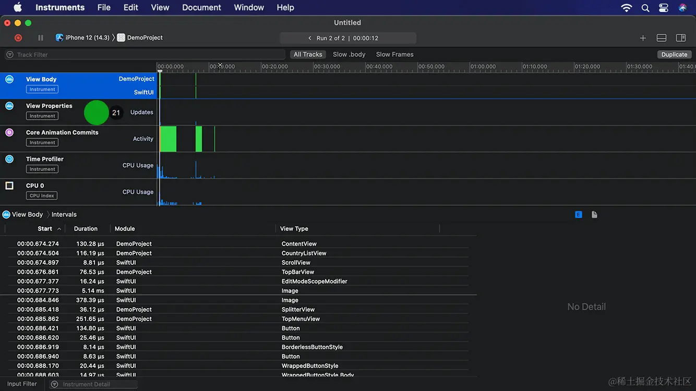Select the TopMenuView row
This screenshot has width=696, height=391.
click(238, 319)
